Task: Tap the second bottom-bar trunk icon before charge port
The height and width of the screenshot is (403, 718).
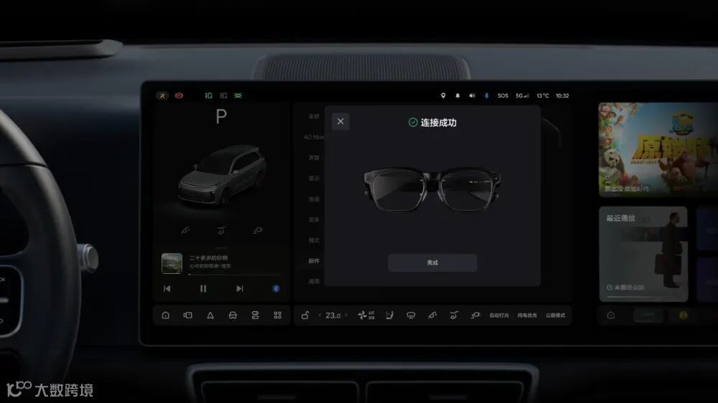Action: [454, 316]
